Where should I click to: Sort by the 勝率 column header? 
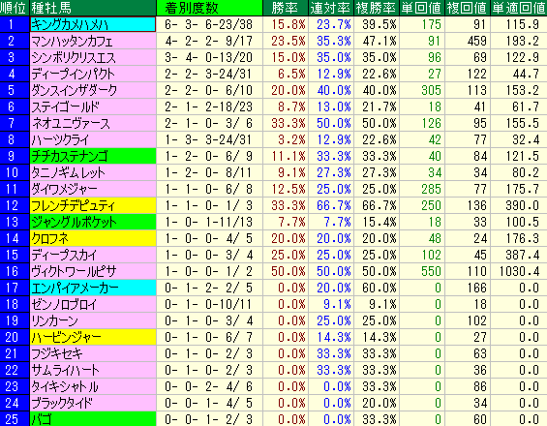click(x=285, y=8)
